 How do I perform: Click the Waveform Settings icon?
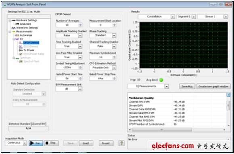coord(13,28)
